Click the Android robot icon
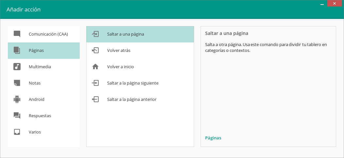The width and height of the screenshot is (344, 158). (17, 99)
